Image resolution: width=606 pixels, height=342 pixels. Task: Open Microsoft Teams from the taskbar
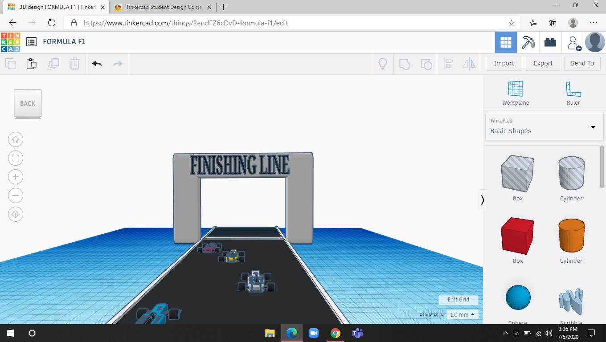[357, 333]
